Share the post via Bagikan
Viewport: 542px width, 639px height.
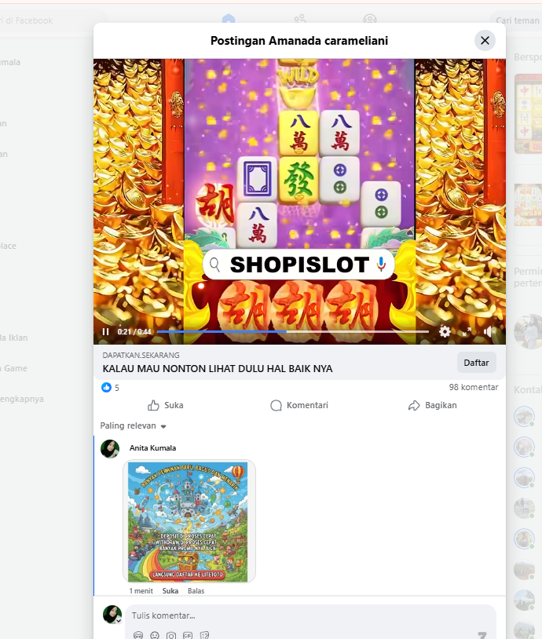433,405
